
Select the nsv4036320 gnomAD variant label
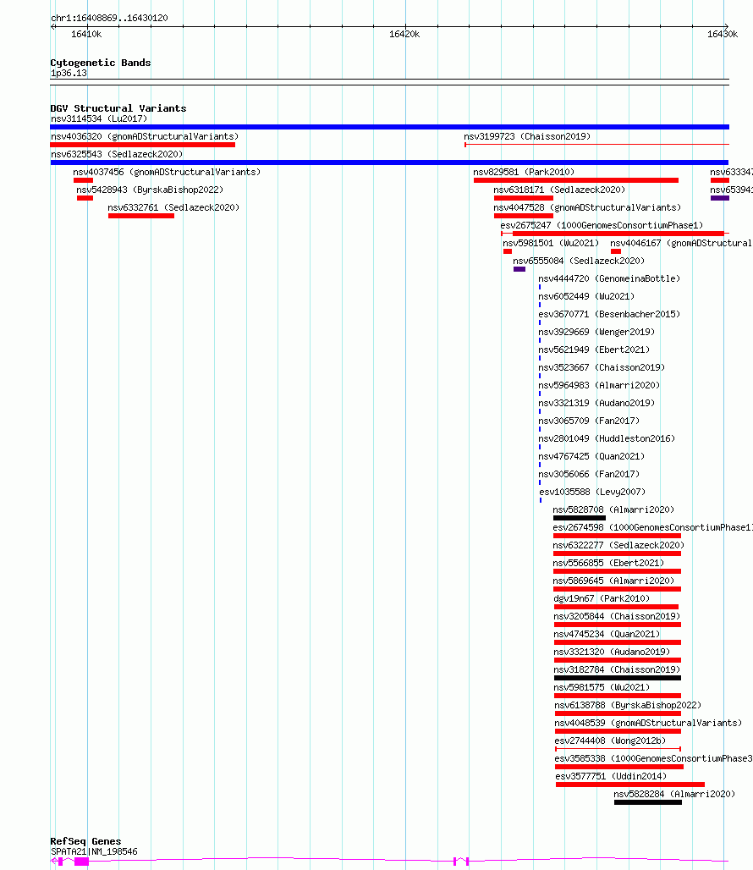144,136
